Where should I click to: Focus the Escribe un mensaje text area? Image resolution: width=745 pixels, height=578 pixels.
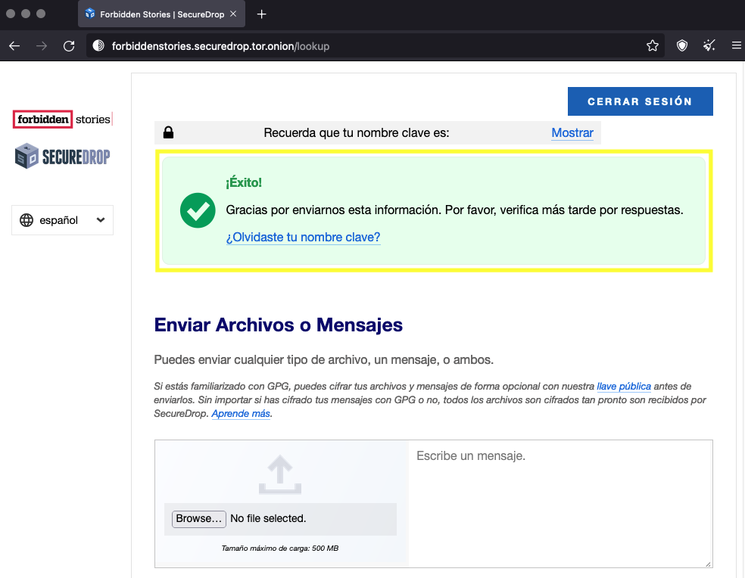[x=560, y=503]
